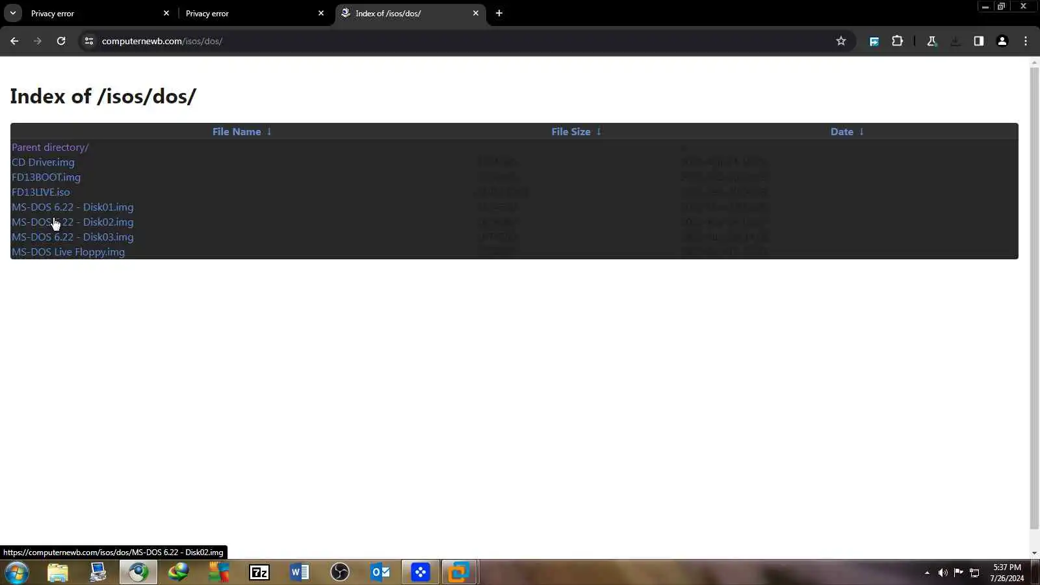Download MS-DOS 6.22 - Disk01.img
The width and height of the screenshot is (1040, 585).
pyautogui.click(x=73, y=207)
